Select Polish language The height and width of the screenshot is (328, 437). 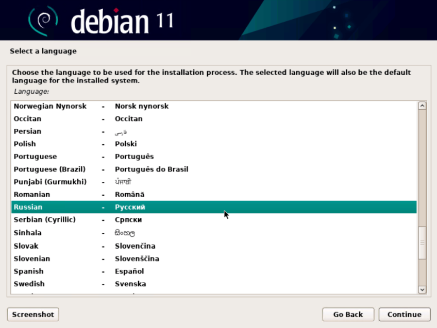(214, 144)
